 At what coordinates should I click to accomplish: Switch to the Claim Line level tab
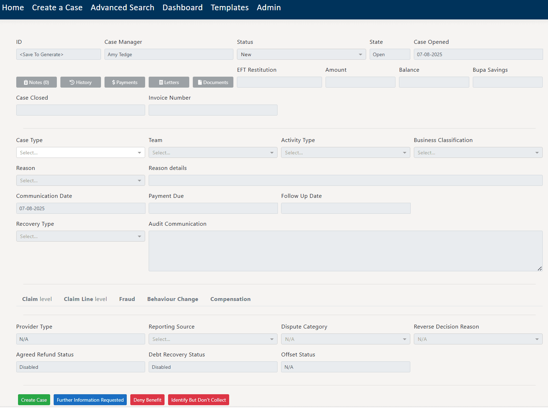(x=85, y=299)
